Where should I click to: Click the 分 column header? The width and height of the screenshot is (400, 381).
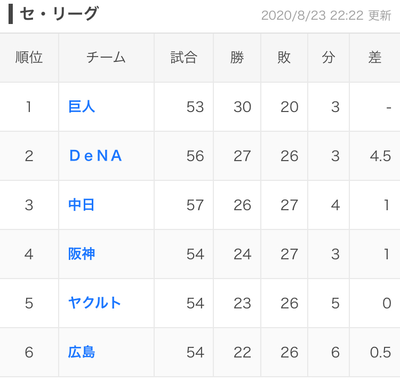329,58
